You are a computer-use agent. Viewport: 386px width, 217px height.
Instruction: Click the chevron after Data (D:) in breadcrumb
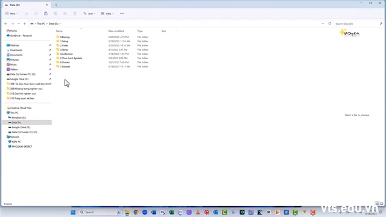point(60,24)
